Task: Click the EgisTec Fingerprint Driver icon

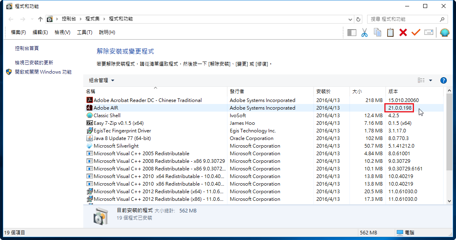Action: tap(90, 130)
